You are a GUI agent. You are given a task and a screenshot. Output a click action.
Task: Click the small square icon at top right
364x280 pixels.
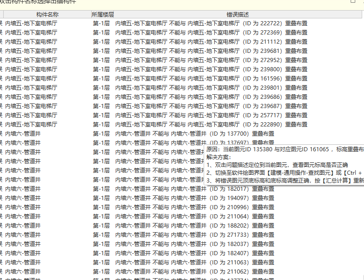click(353, 1)
